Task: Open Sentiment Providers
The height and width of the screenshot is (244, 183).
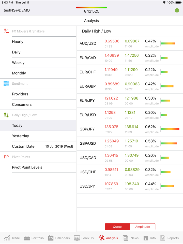Action: click(x=38, y=94)
